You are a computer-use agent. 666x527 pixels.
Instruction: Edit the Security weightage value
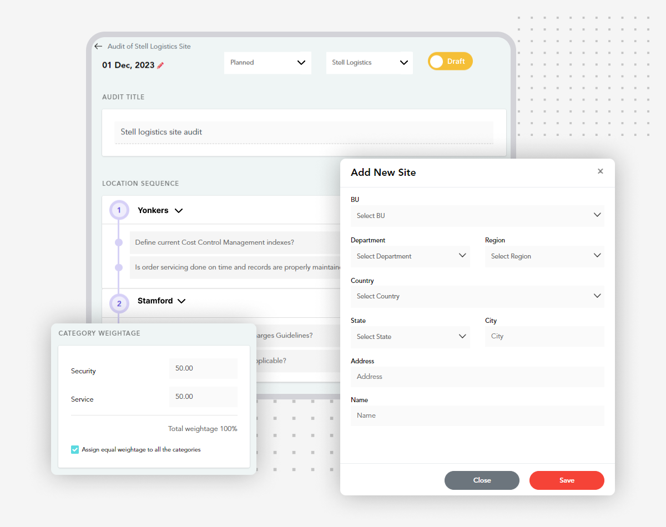[x=203, y=368]
